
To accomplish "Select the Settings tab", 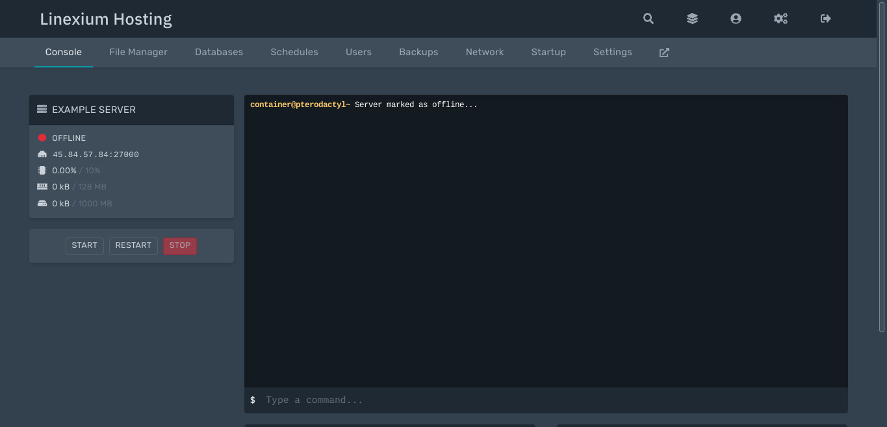I will pos(613,52).
